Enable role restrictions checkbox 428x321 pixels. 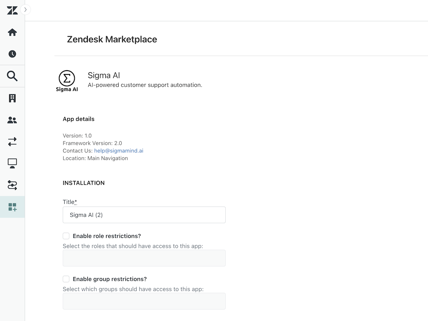pyautogui.click(x=66, y=236)
